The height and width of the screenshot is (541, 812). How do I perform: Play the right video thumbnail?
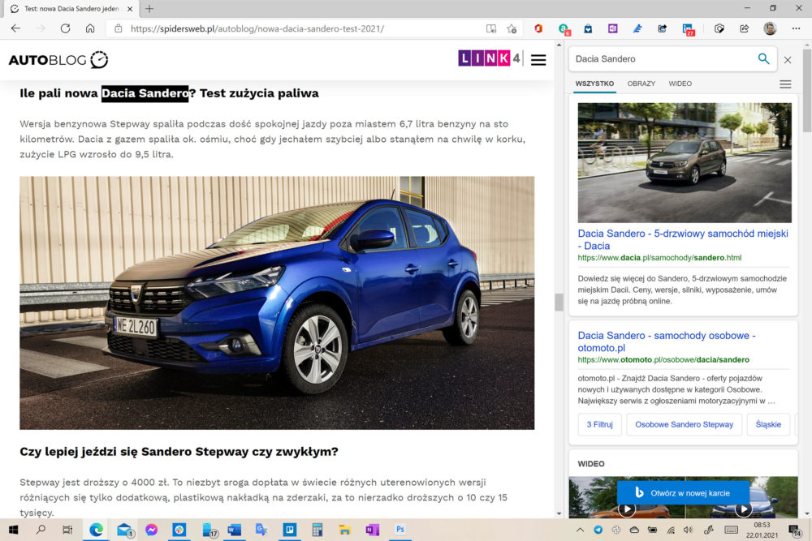pos(744,509)
